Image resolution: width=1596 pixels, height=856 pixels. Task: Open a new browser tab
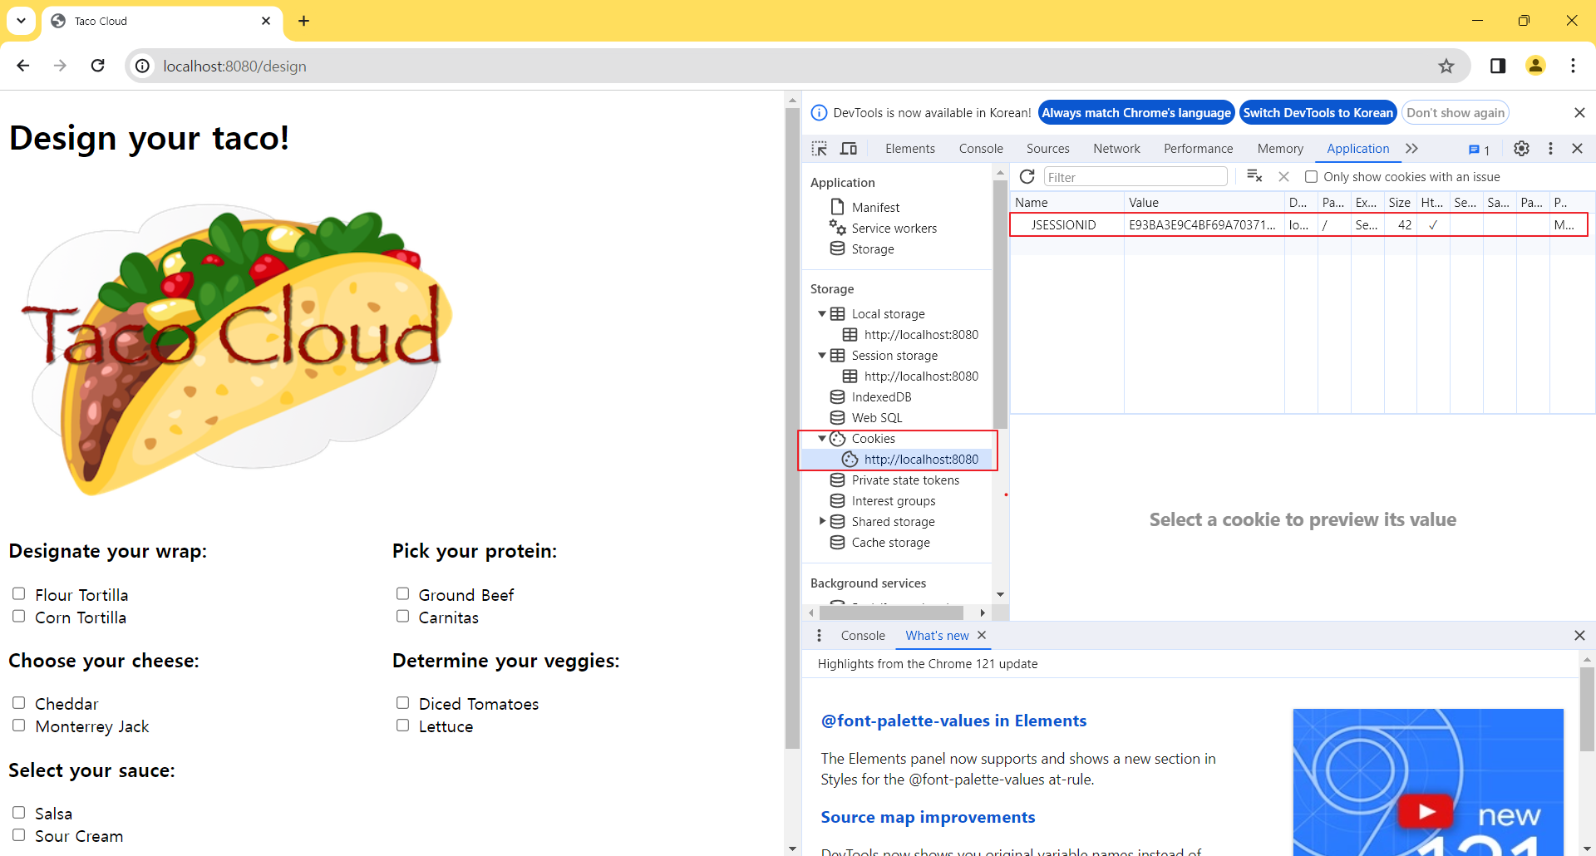303,21
